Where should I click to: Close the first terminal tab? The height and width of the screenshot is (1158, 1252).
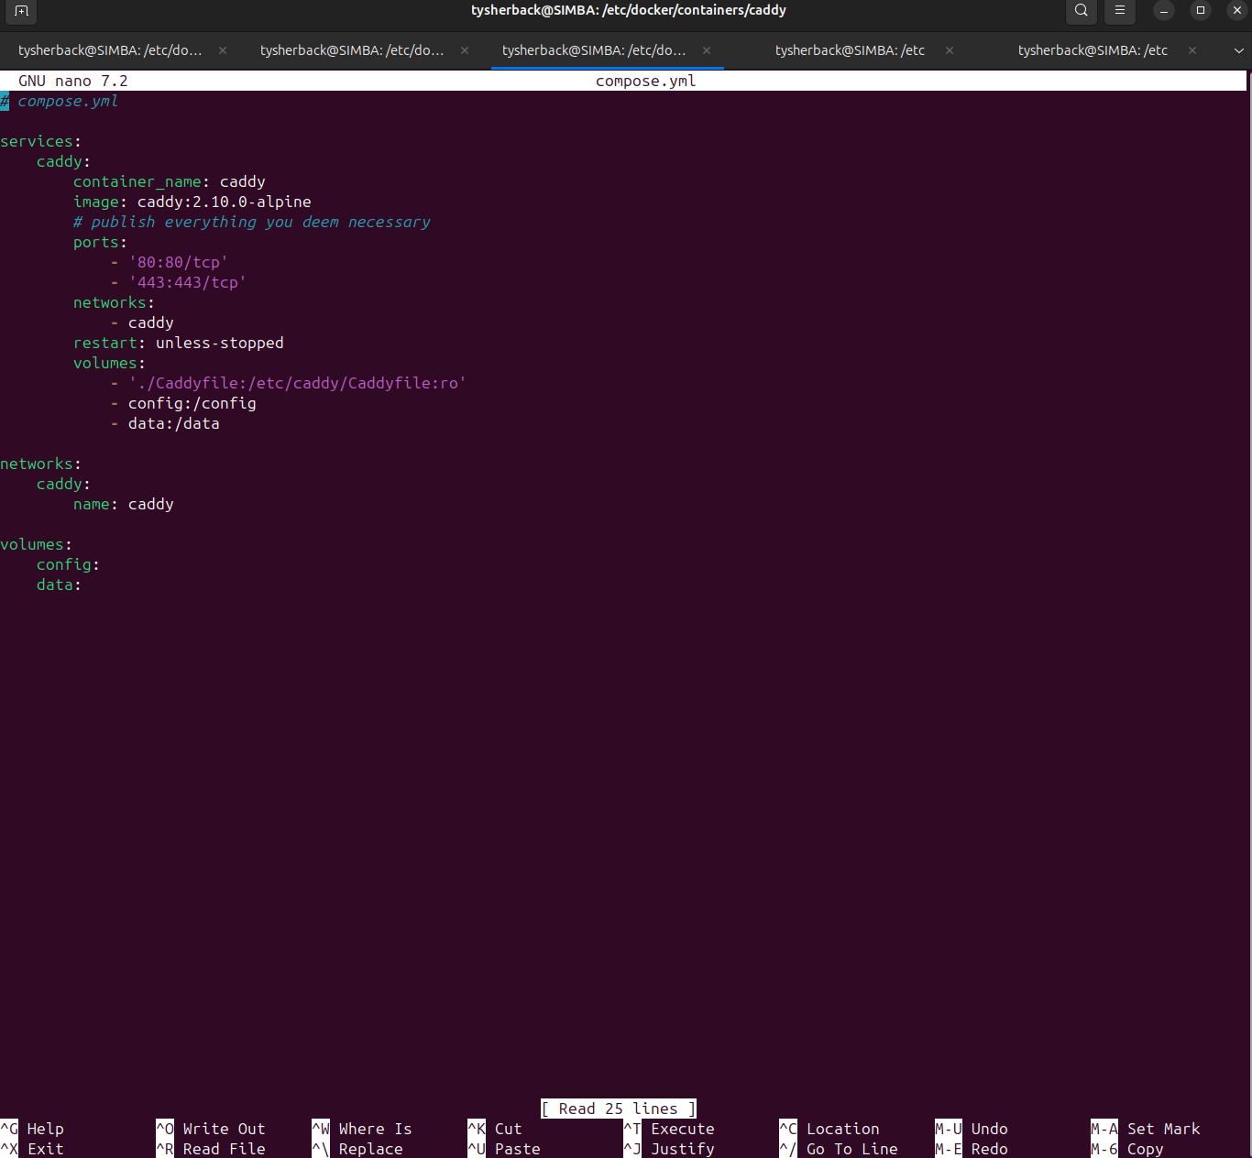coord(223,50)
